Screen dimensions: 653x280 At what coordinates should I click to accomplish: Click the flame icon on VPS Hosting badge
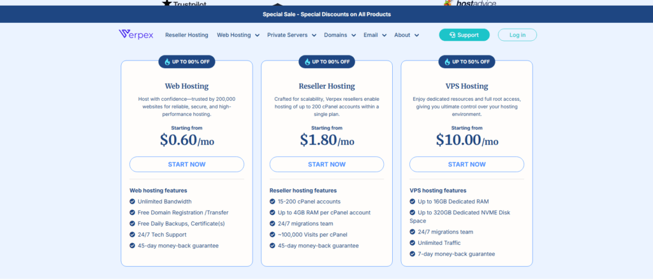click(448, 62)
